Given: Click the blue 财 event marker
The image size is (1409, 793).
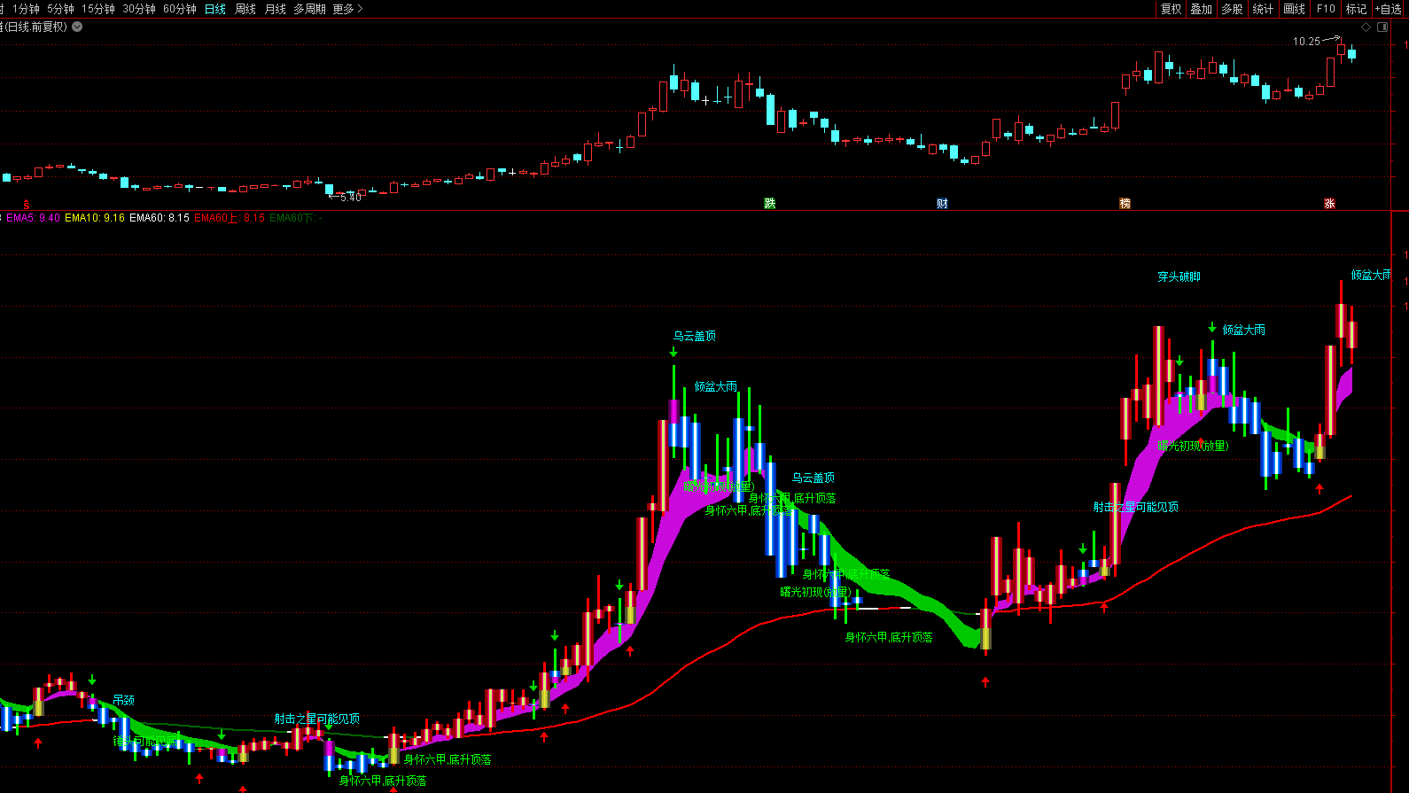Looking at the screenshot, I should click(942, 204).
